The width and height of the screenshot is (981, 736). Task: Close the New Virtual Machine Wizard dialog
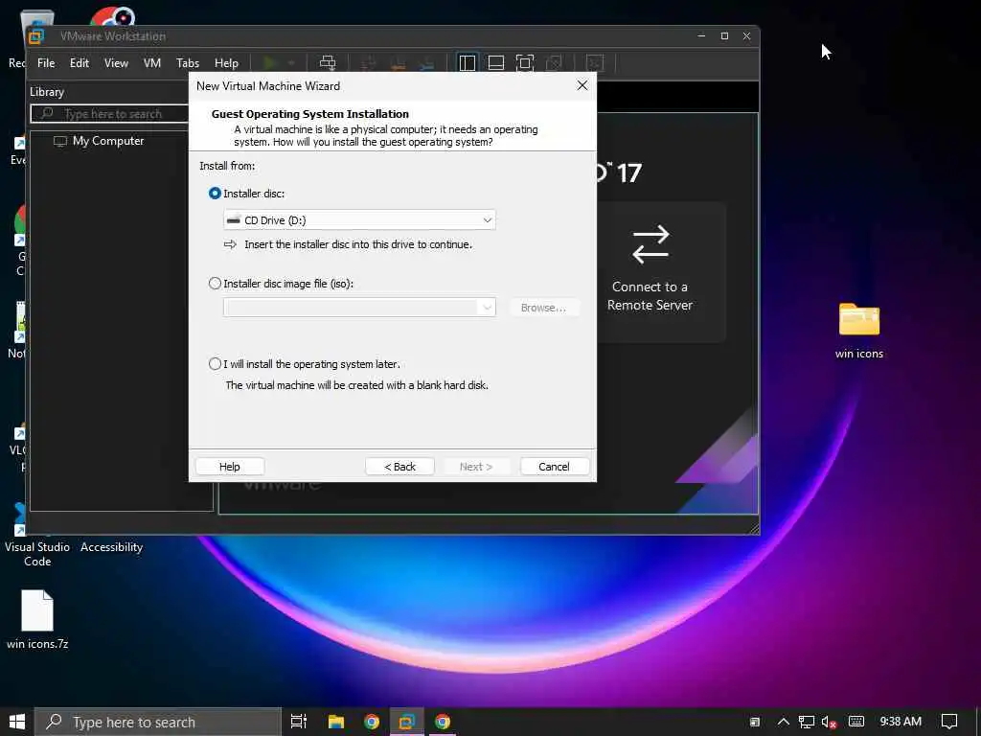click(582, 85)
